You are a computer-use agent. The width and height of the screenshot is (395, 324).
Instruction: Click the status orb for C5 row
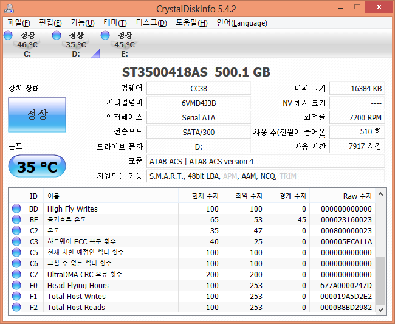(x=16, y=252)
